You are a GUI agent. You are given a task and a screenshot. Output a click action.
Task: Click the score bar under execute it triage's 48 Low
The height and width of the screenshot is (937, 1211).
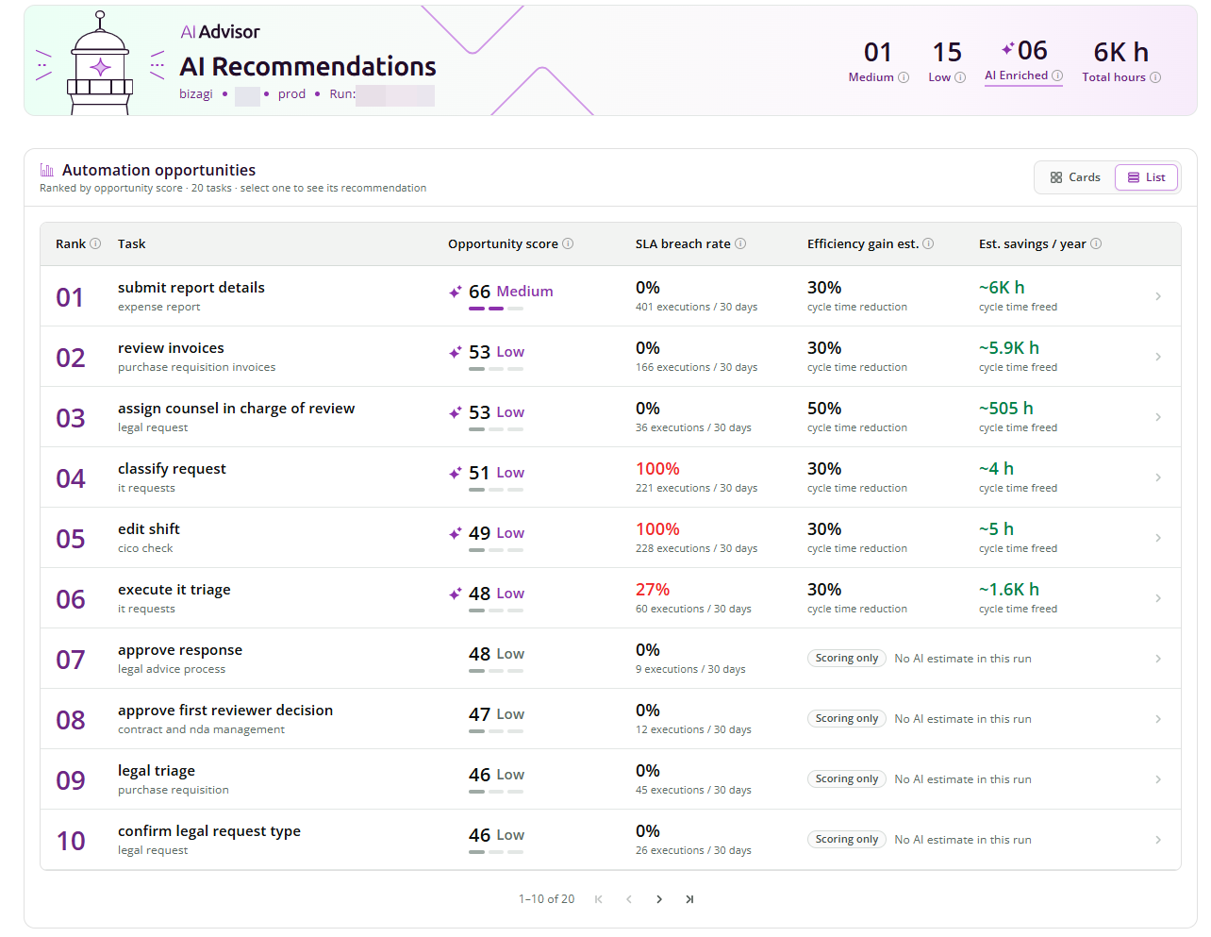coord(496,611)
